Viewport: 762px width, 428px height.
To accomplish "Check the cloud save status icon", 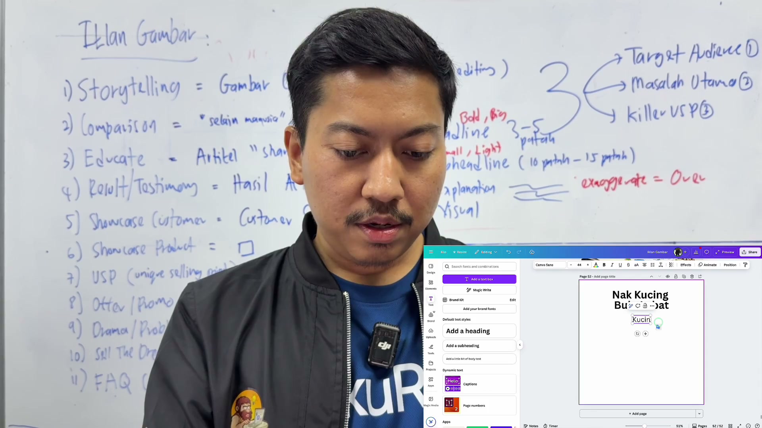I will [532, 252].
